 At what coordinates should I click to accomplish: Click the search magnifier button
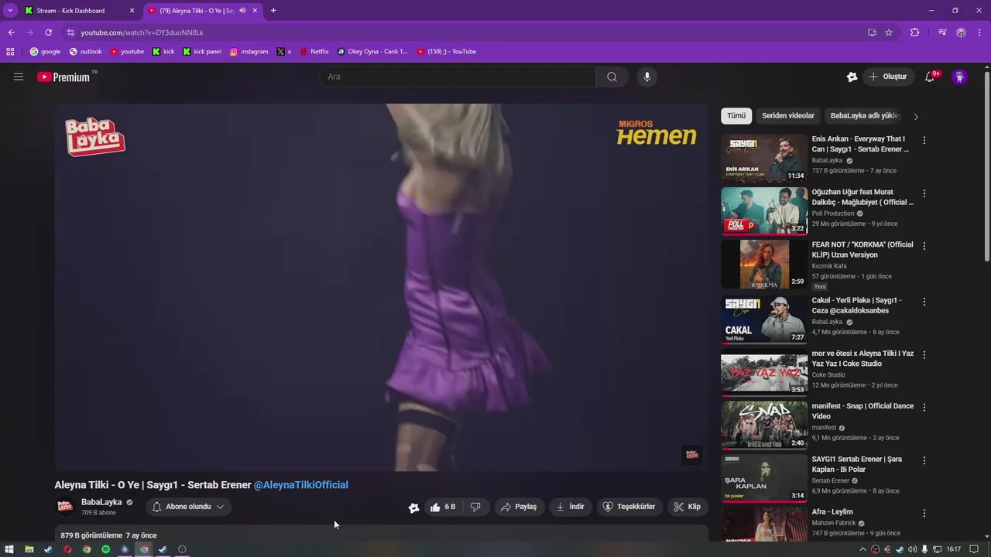pos(612,77)
